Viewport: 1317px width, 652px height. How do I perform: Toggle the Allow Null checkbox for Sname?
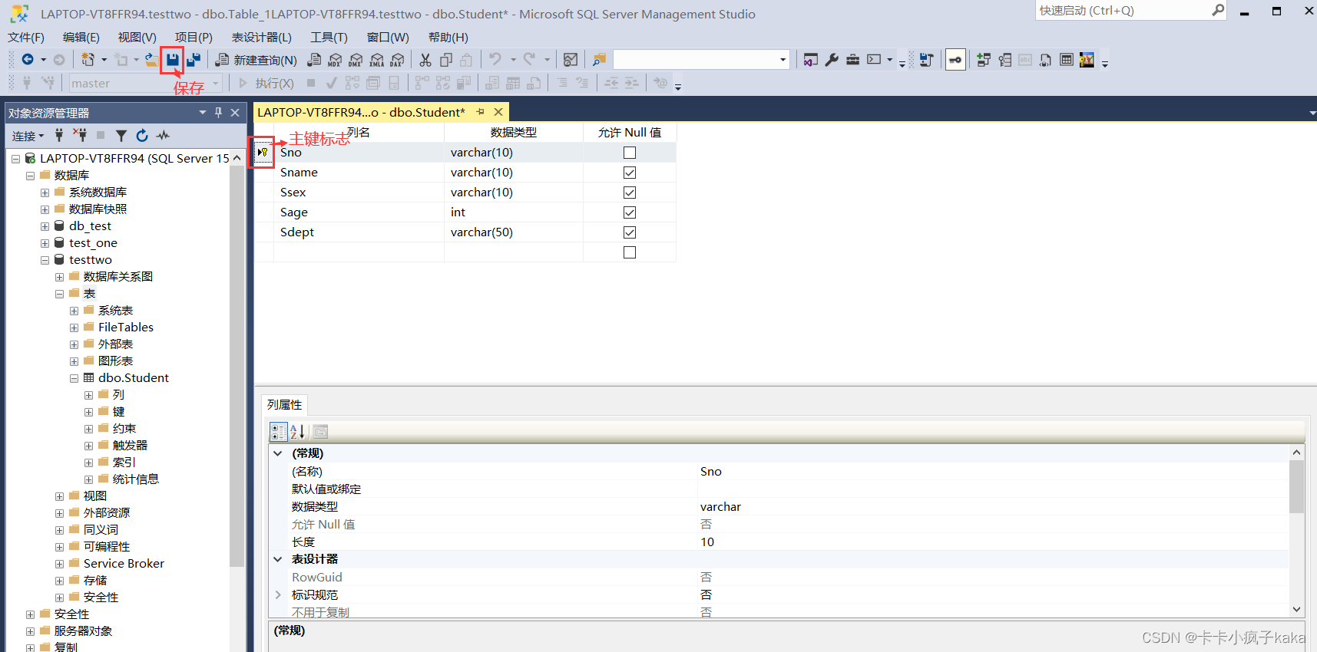pyautogui.click(x=630, y=173)
